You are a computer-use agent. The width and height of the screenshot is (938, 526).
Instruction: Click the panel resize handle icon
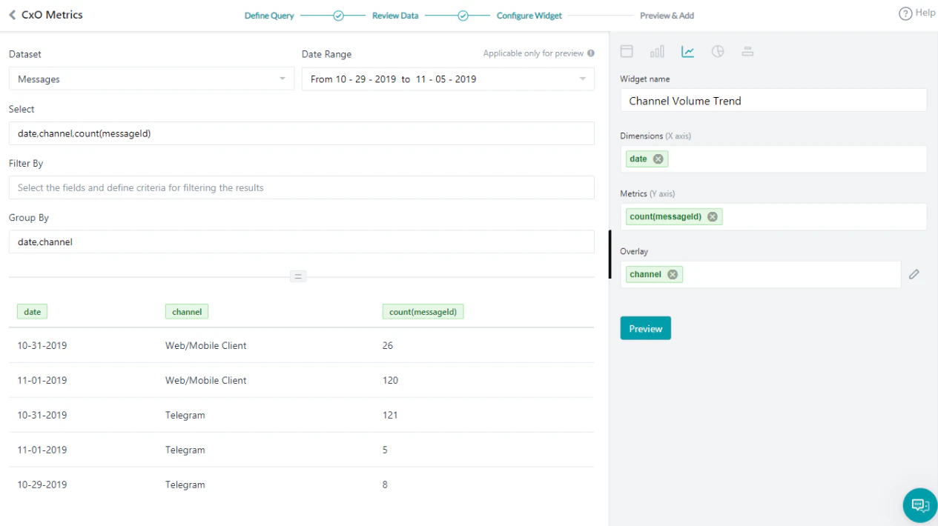pyautogui.click(x=298, y=276)
